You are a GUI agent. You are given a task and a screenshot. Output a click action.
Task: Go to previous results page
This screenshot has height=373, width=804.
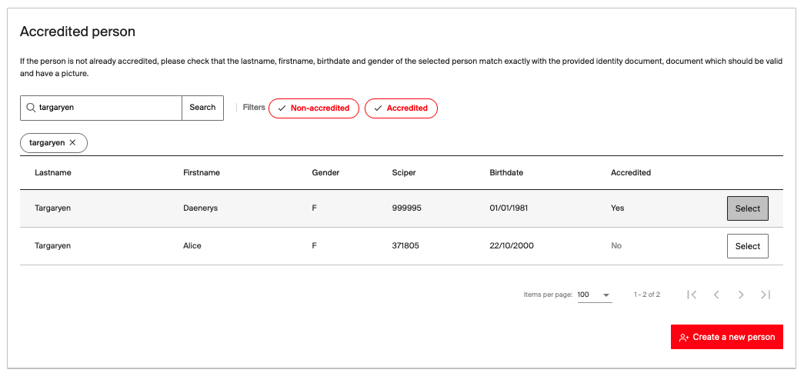[716, 295]
